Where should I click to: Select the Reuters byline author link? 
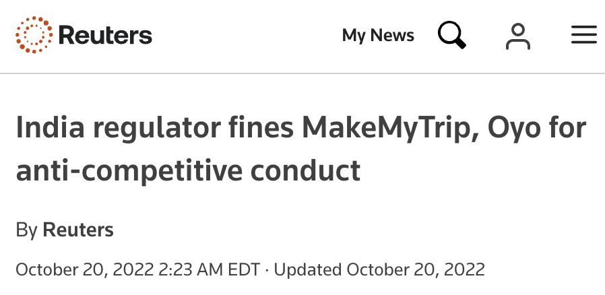[78, 230]
